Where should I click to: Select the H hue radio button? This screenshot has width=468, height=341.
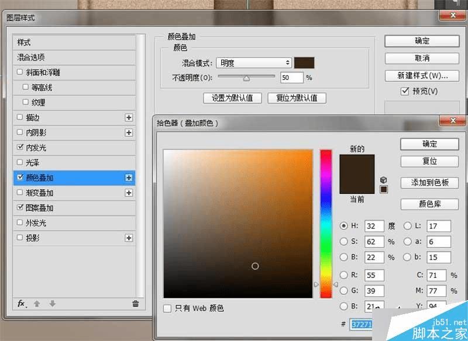344,226
